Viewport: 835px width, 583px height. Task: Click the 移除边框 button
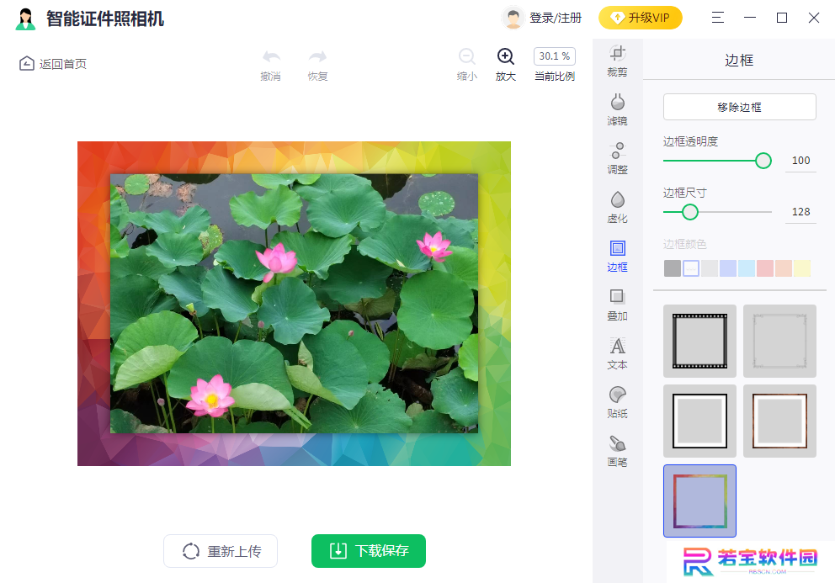pos(739,107)
